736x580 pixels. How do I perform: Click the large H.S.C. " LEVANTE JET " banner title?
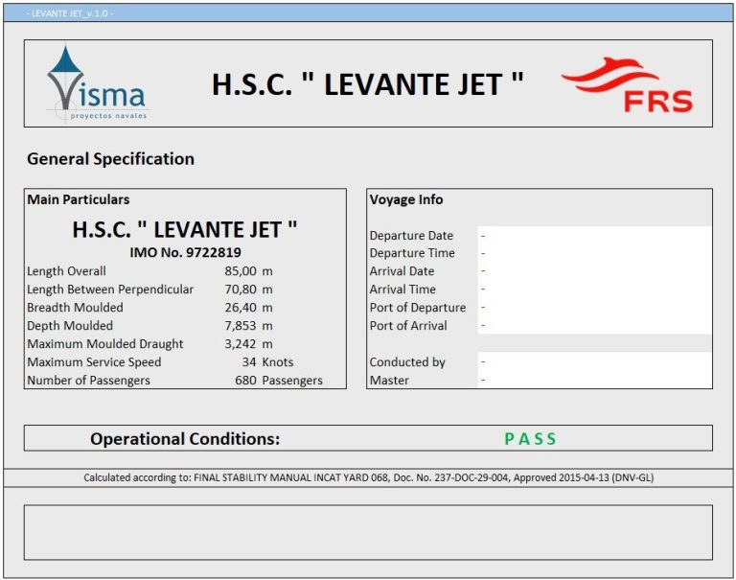pyautogui.click(x=368, y=84)
